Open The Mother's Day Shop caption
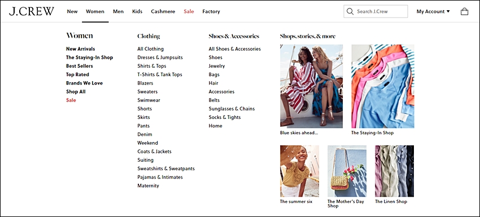The width and height of the screenshot is (480, 217). (x=346, y=204)
